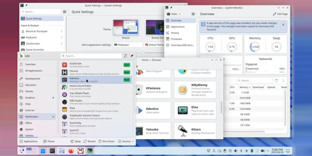Image resolution: width=312 pixels, height=156 pixels.
Task: Open KStars card in Discover
Action: (195, 131)
